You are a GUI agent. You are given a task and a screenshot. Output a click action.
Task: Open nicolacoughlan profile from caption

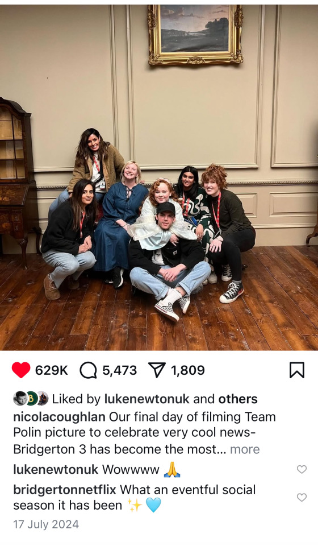[x=59, y=416]
